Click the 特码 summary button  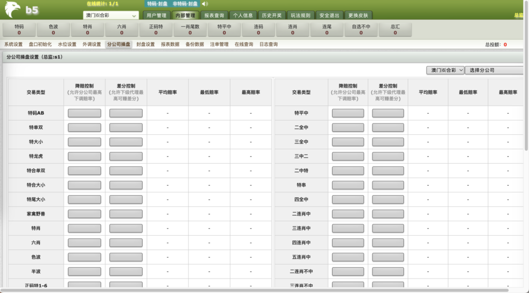click(x=19, y=29)
